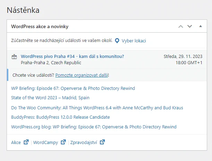Move the WordPress akce widget down
This screenshot has width=212, height=161.
coord(189,26)
